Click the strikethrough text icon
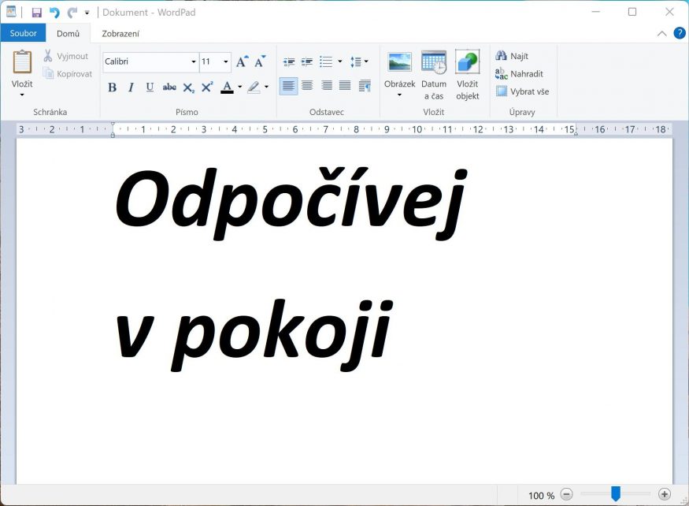 pos(169,87)
